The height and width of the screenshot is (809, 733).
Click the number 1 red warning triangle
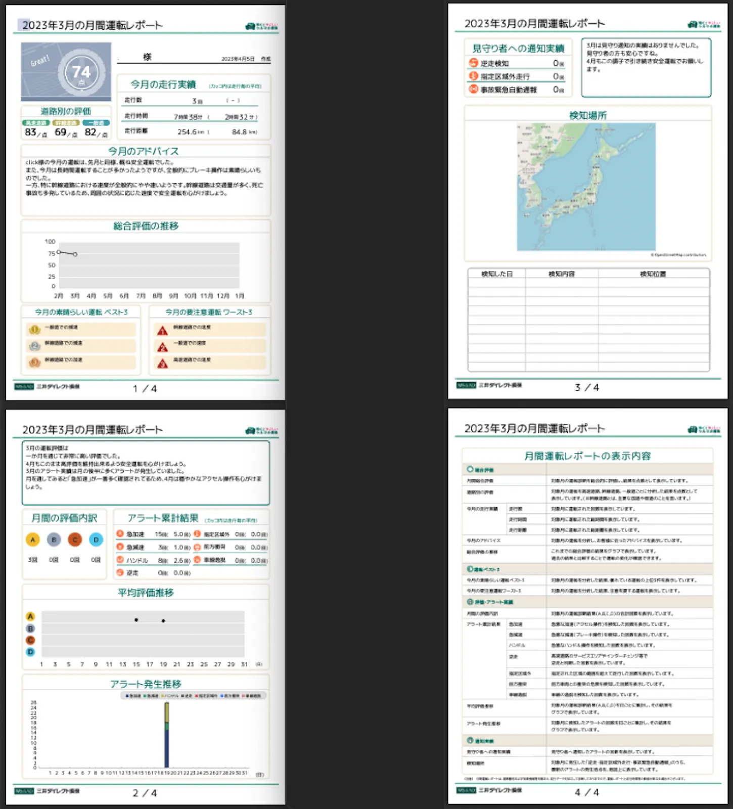162,331
